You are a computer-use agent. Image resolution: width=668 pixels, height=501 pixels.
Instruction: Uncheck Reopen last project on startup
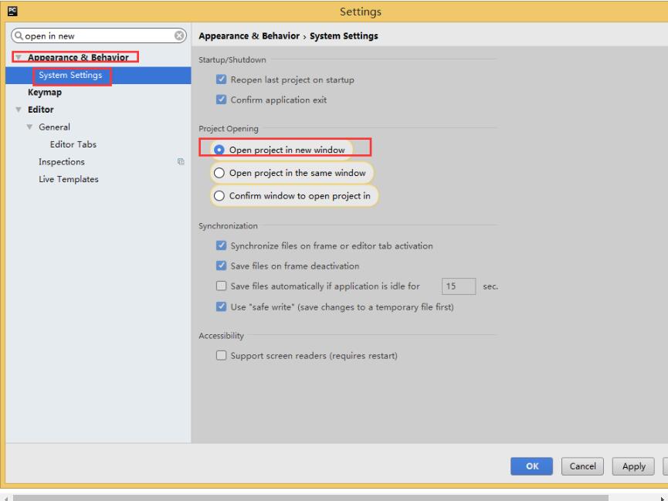pyautogui.click(x=221, y=80)
